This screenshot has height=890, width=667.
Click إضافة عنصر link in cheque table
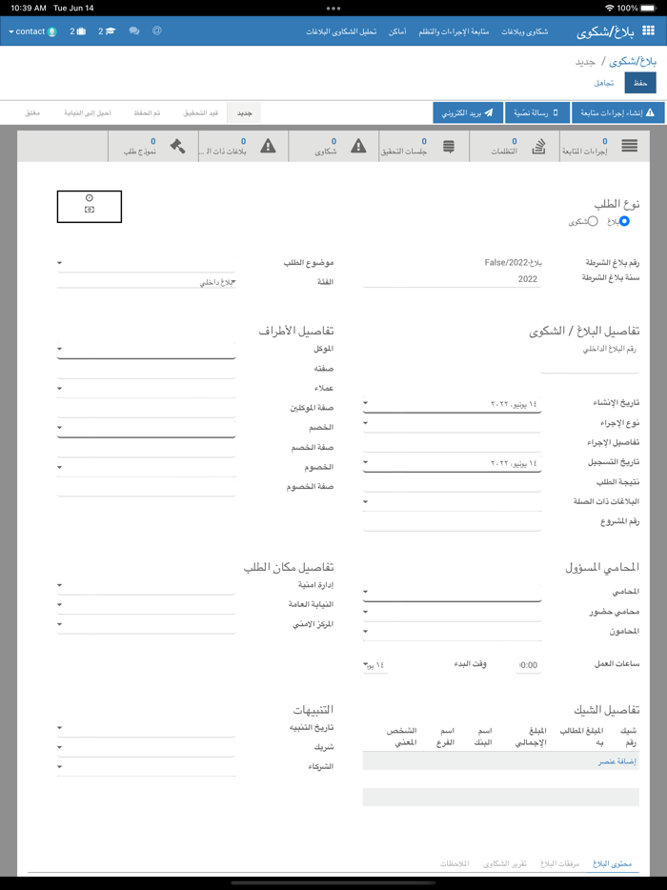(617, 761)
